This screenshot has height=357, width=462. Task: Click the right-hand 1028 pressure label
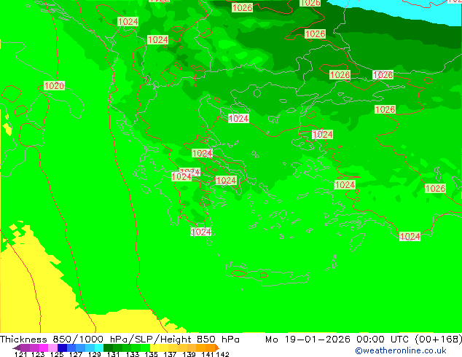(x=383, y=75)
